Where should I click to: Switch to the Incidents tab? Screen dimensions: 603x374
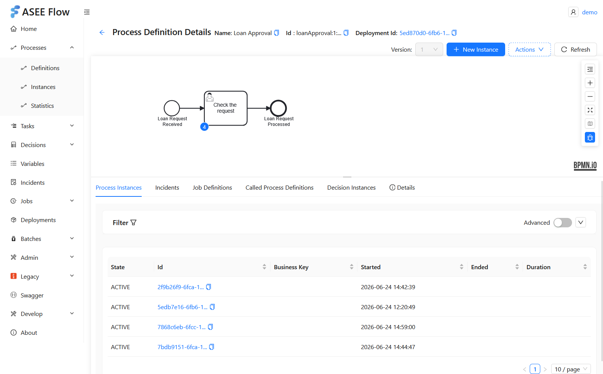point(167,187)
